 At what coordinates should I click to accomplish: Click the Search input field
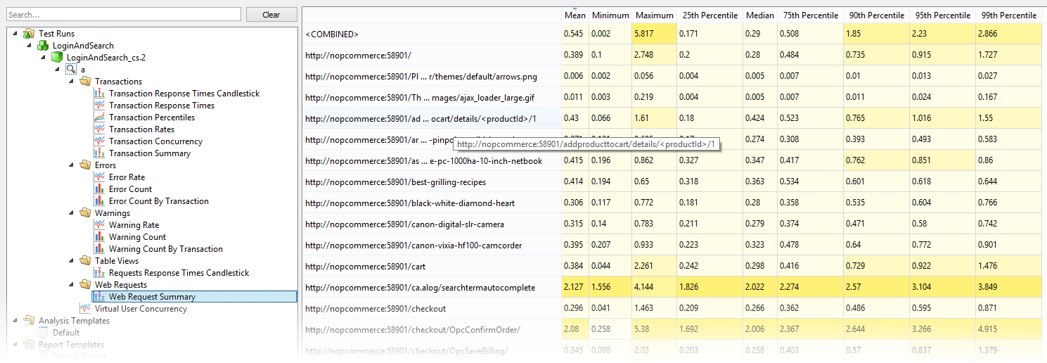point(124,15)
